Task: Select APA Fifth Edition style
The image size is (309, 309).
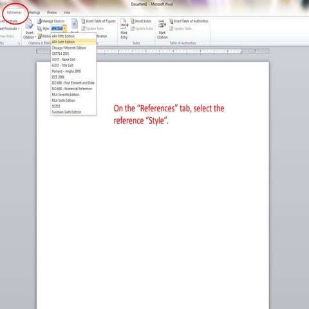Action: (73, 36)
